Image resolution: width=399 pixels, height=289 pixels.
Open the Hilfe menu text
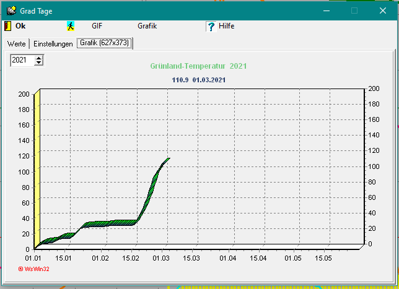[x=226, y=26]
